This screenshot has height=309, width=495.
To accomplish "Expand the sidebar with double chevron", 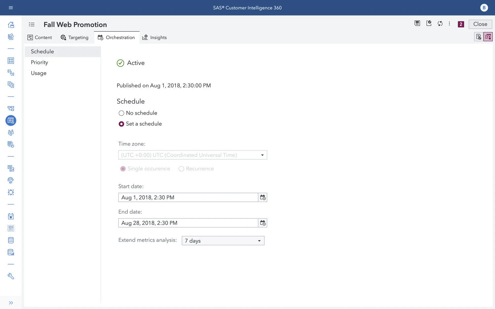I will [x=11, y=303].
